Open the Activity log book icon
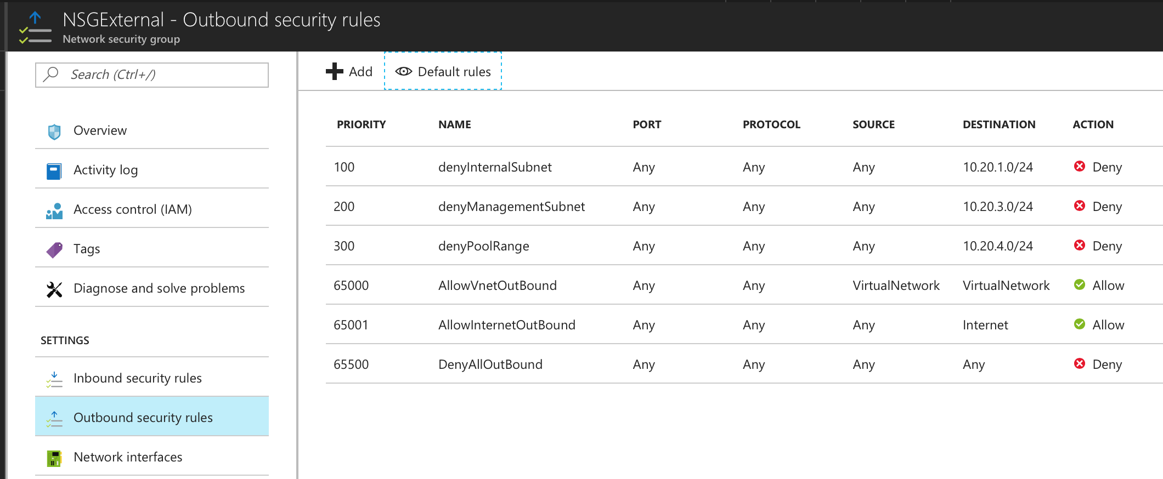 [54, 171]
